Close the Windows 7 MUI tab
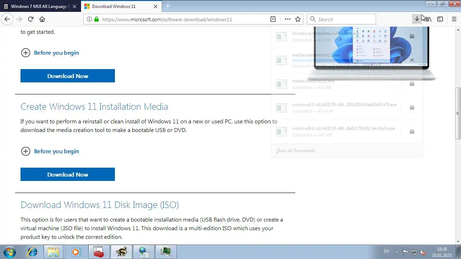Viewport: 461px width, 259px height. coord(75,6)
